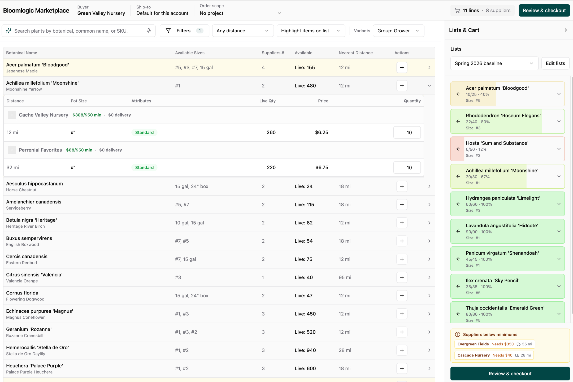This screenshot has height=382, width=573.
Task: Edit the quantity field showing 10 for Cache Valley
Action: click(407, 132)
